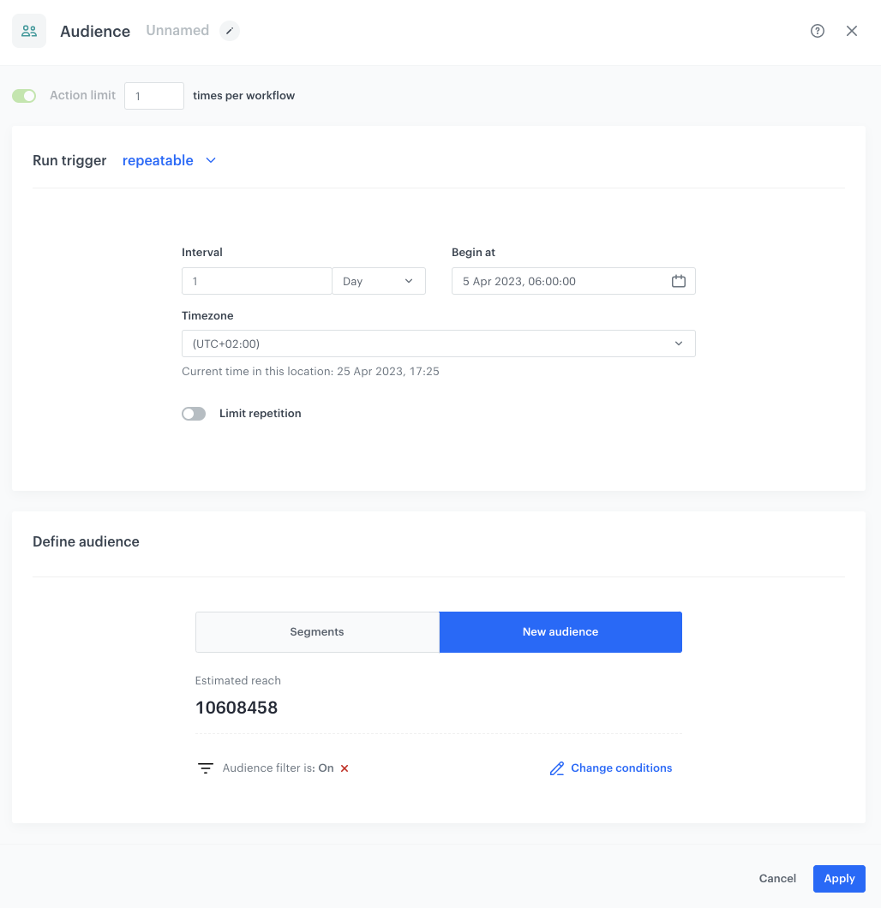Disable the Action limit toggle
The height and width of the screenshot is (908, 881).
coord(24,96)
